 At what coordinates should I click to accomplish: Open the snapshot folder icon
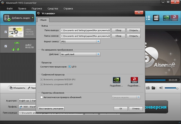point(153,88)
